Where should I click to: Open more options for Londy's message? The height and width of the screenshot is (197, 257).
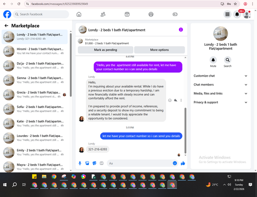click(181, 100)
